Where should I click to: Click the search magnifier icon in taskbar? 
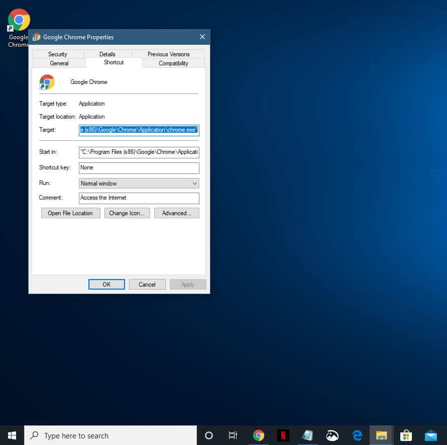pos(35,435)
